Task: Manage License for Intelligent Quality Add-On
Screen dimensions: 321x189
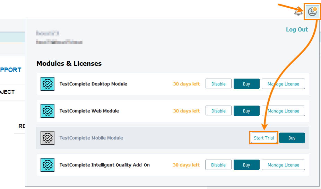Action: tap(283, 165)
